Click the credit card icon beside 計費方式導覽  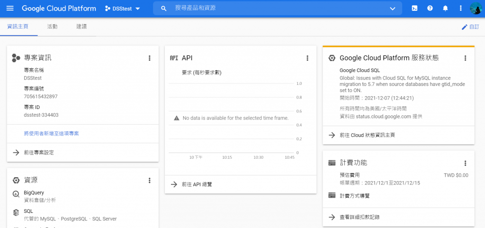(x=332, y=195)
